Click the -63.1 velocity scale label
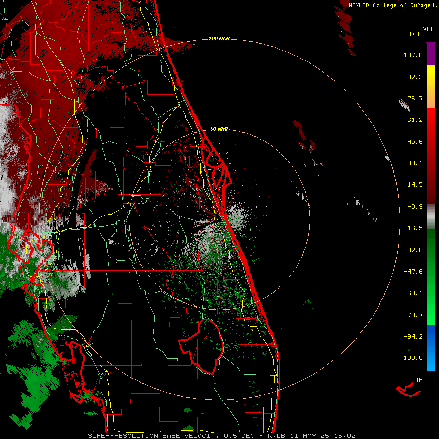The image size is (439, 439). [x=413, y=293]
